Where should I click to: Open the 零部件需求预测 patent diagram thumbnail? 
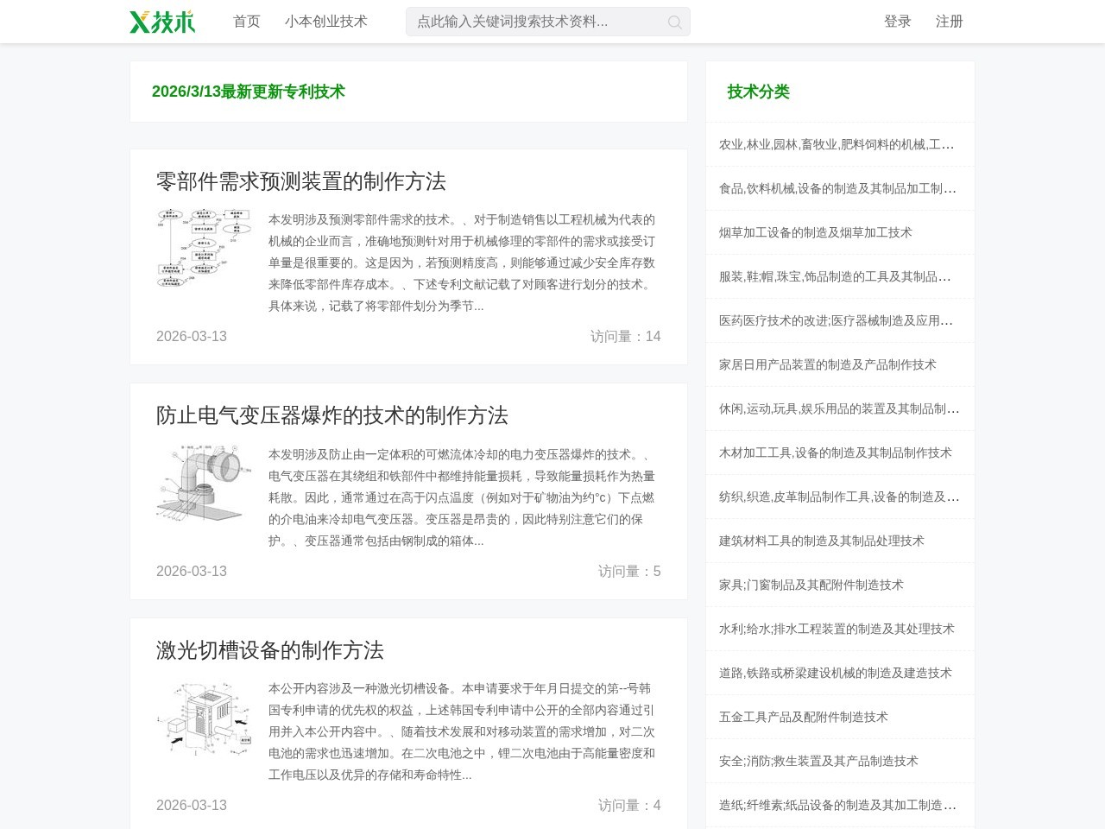click(x=205, y=249)
